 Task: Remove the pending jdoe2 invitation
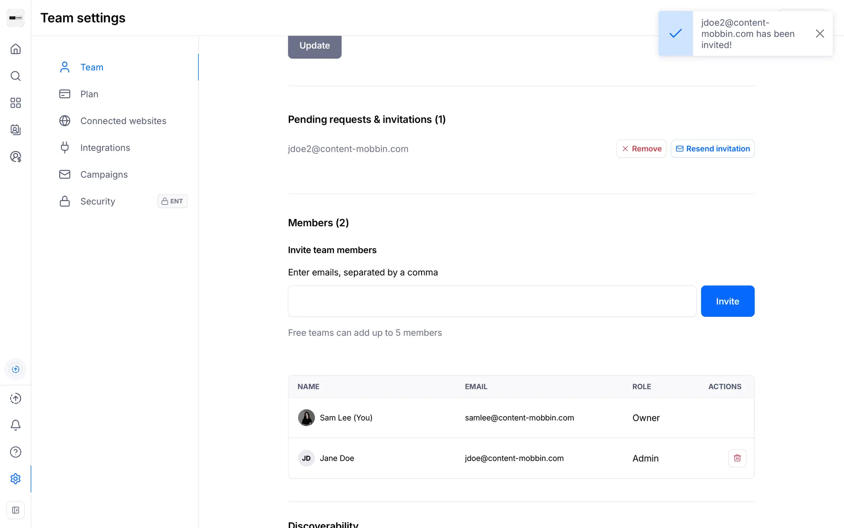click(641, 149)
